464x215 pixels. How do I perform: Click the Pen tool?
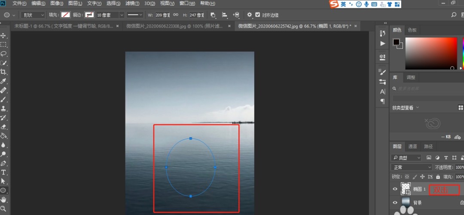tap(3, 163)
